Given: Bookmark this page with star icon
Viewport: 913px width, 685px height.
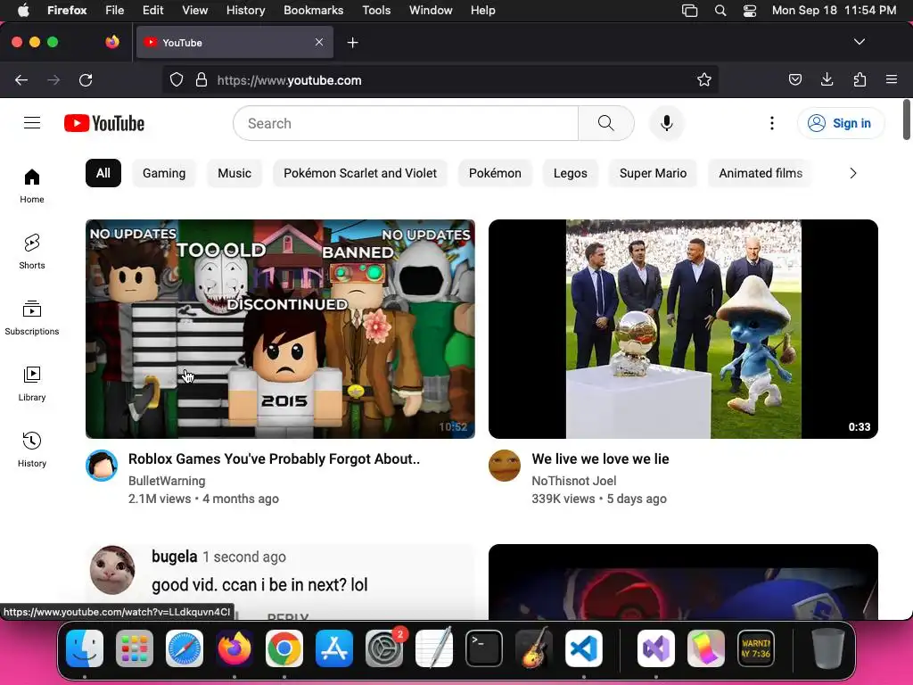Looking at the screenshot, I should point(704,79).
